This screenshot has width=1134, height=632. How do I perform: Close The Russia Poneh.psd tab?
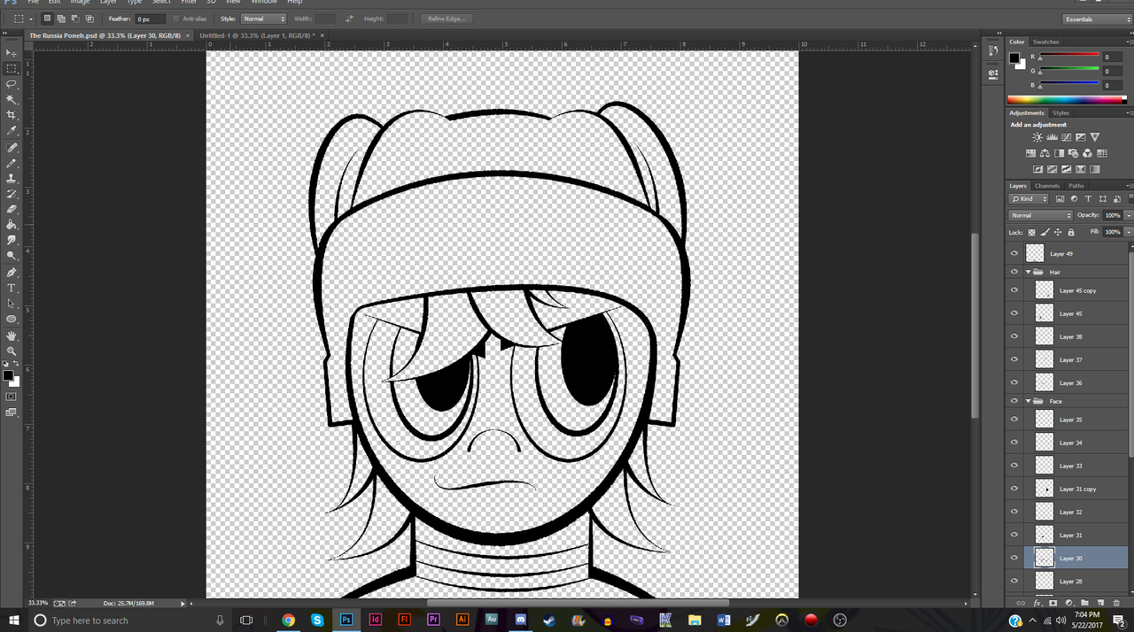[188, 35]
